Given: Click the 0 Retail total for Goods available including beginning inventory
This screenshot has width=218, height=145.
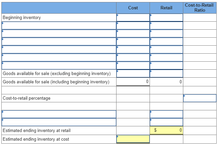Looking at the screenshot, I should pos(166,82).
